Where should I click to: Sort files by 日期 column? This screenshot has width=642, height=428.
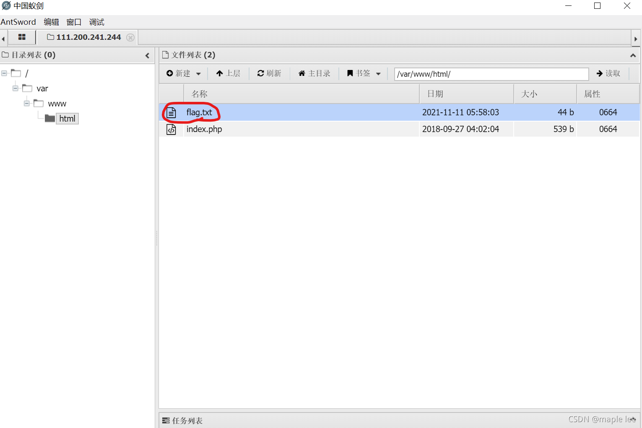click(x=467, y=94)
